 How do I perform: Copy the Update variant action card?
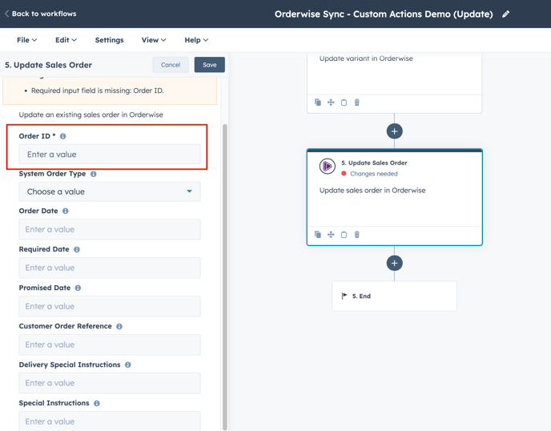point(344,103)
